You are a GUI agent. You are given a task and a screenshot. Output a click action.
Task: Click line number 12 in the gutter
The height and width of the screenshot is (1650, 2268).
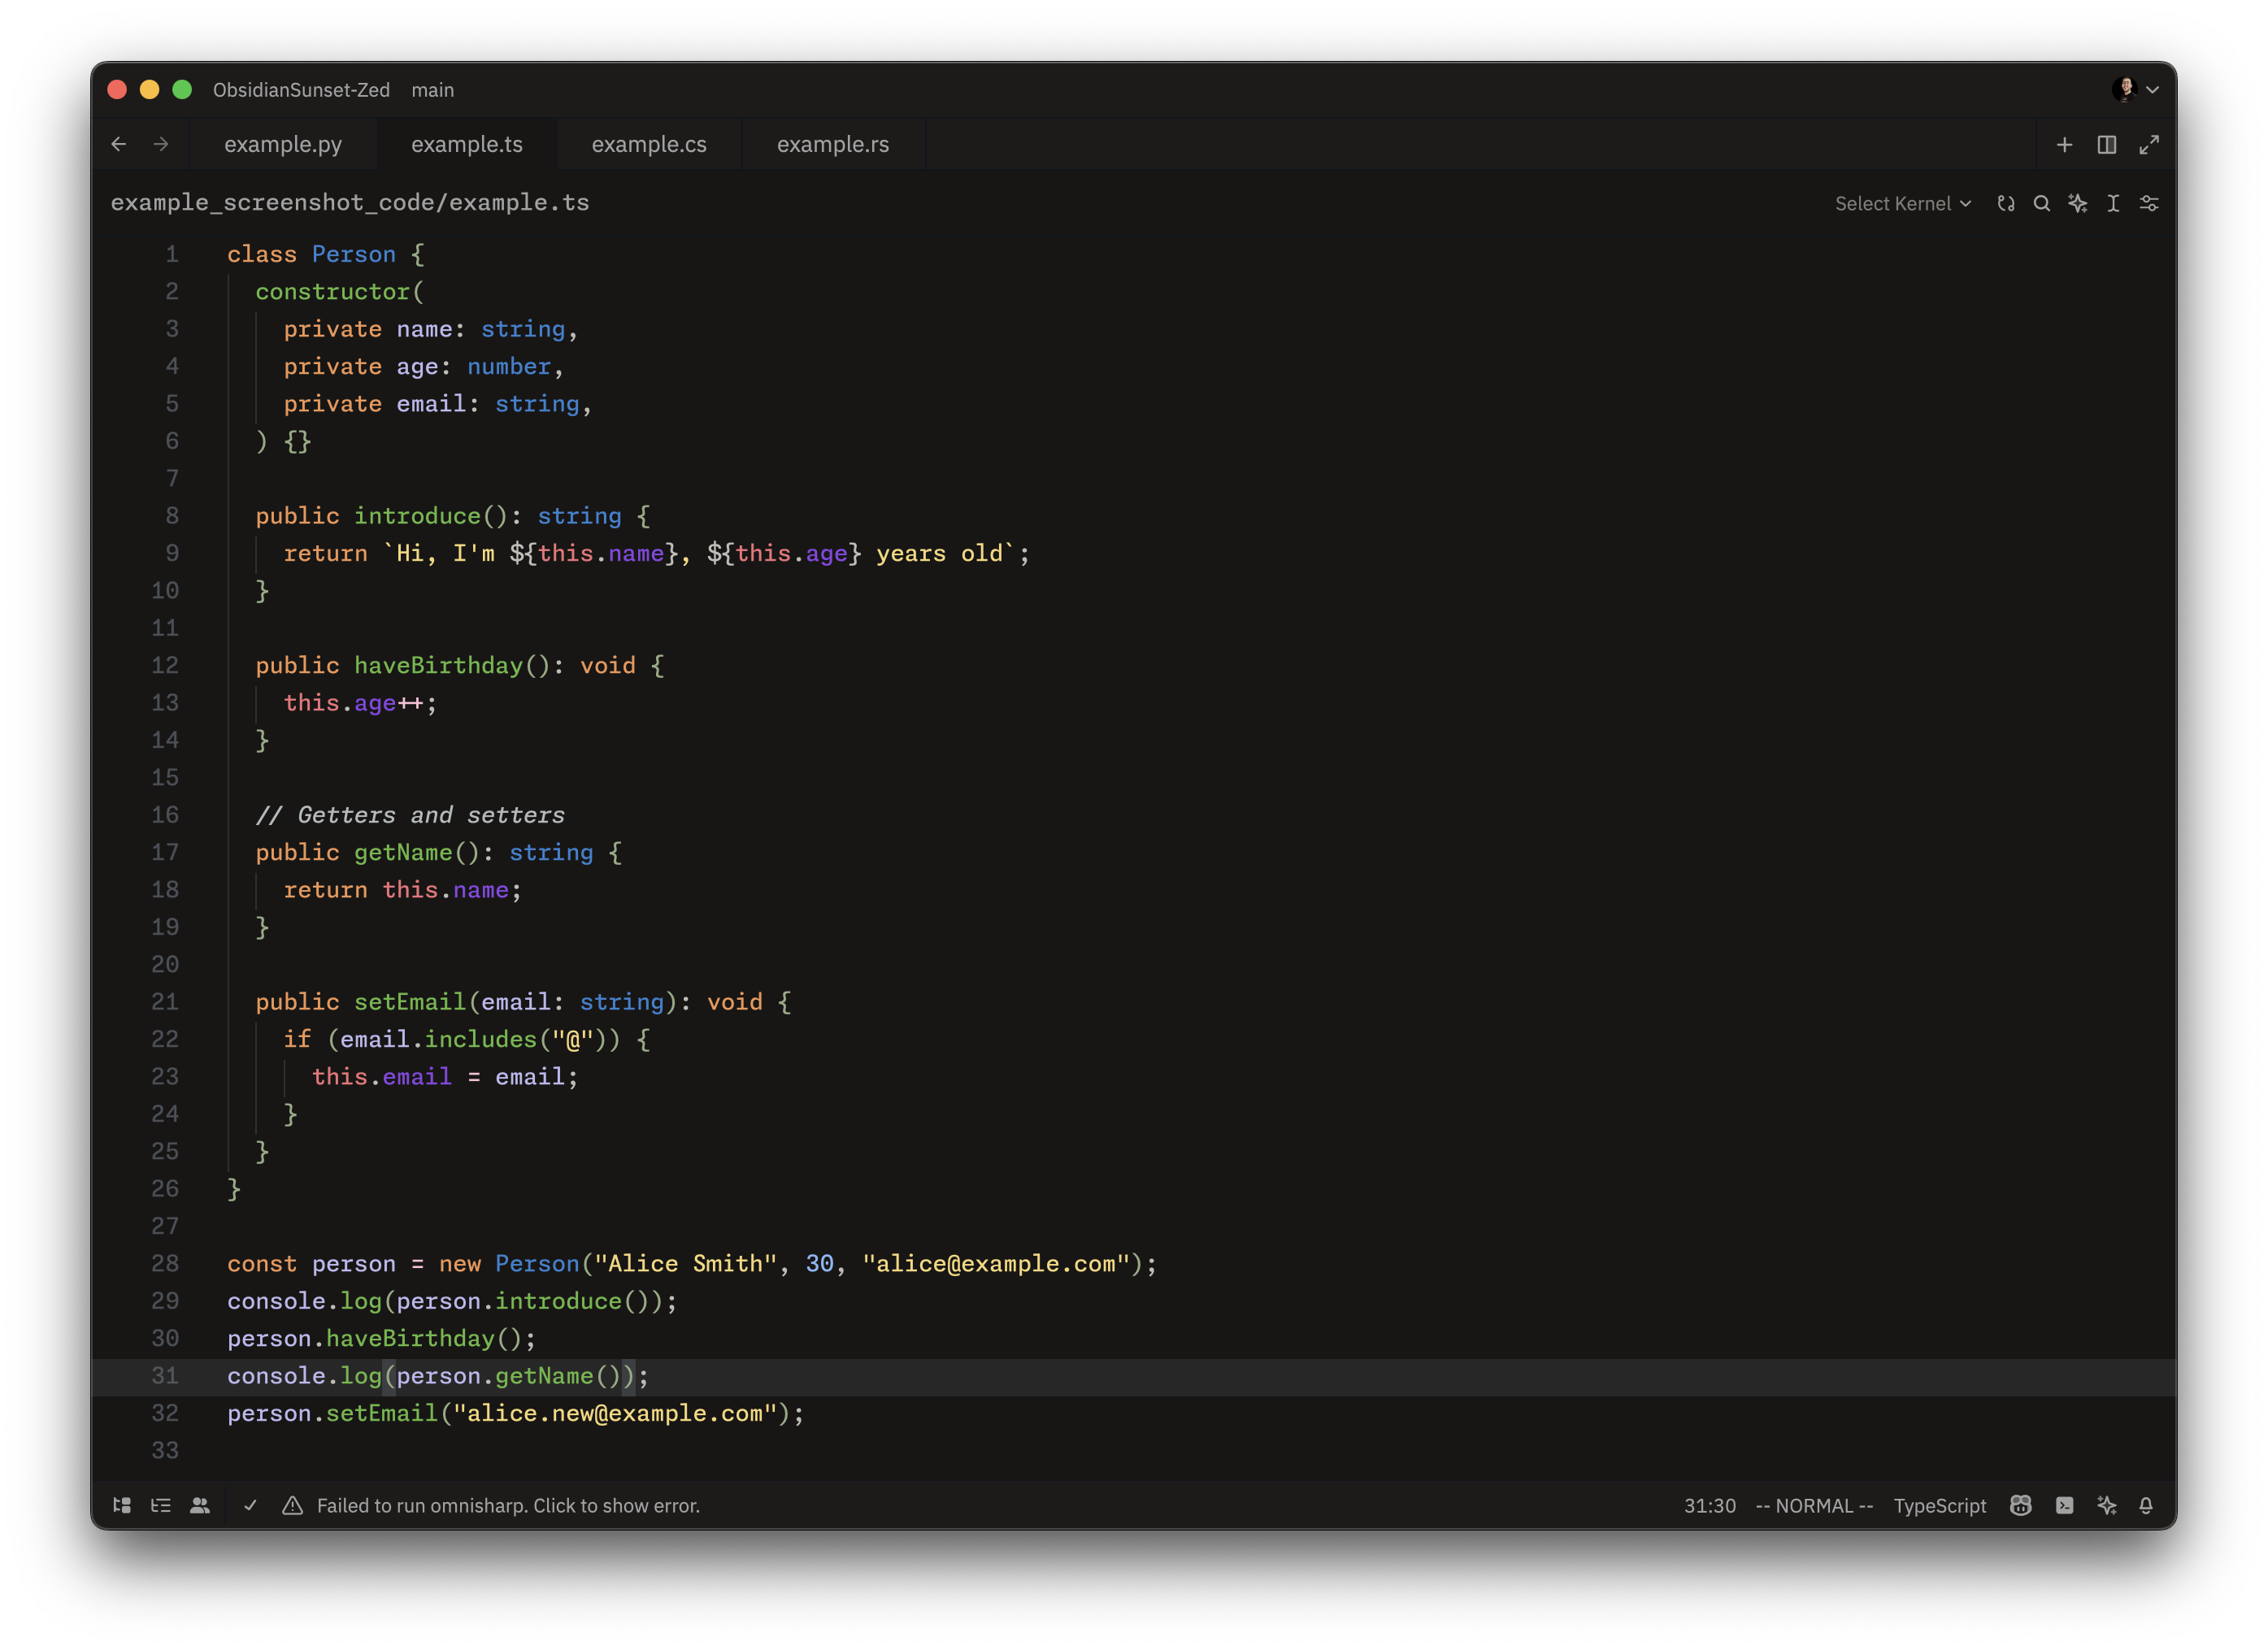(x=165, y=665)
